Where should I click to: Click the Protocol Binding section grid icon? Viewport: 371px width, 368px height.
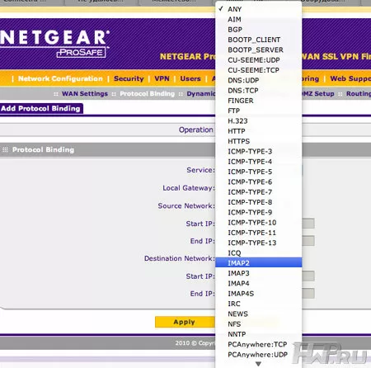(x=5, y=149)
